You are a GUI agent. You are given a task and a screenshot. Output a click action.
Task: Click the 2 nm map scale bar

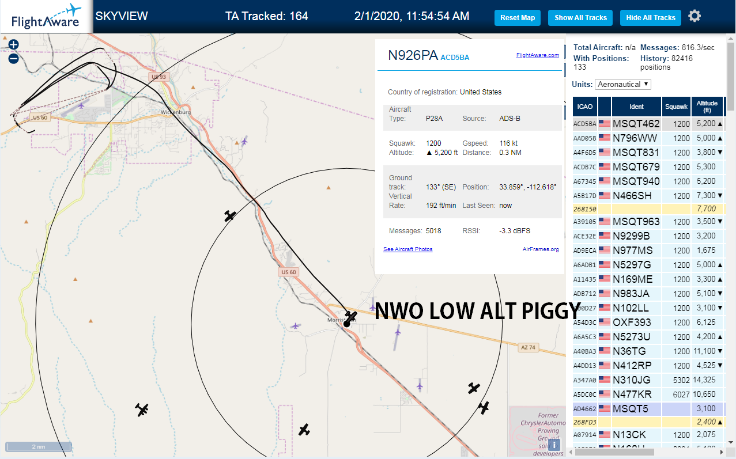coord(39,446)
